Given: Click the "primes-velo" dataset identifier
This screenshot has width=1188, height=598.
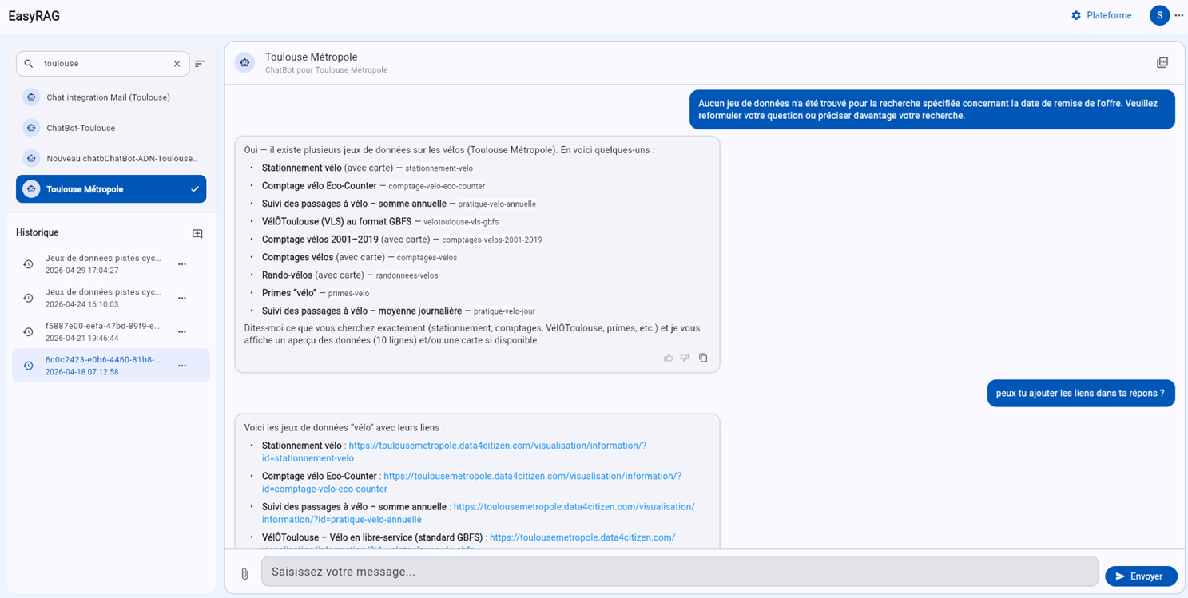Looking at the screenshot, I should tap(348, 294).
